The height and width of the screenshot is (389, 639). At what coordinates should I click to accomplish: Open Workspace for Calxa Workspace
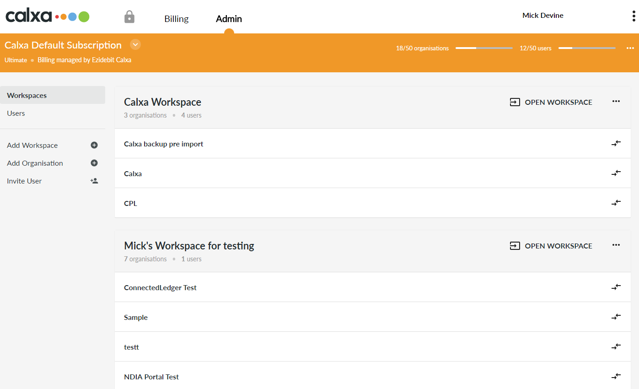pyautogui.click(x=551, y=102)
